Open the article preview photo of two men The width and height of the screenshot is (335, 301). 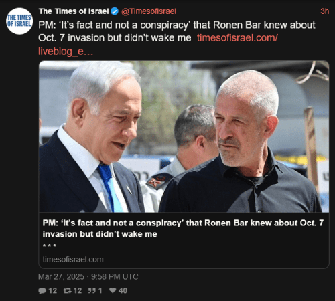click(x=184, y=136)
